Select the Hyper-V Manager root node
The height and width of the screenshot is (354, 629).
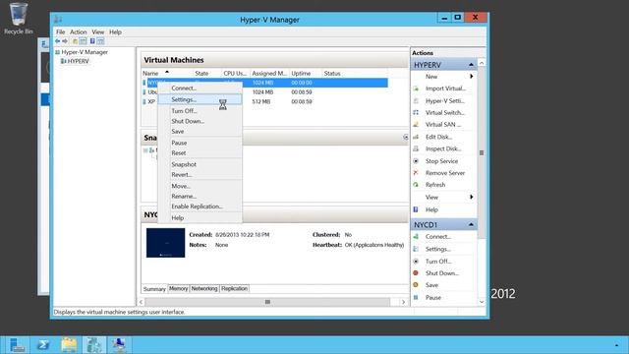pos(82,52)
